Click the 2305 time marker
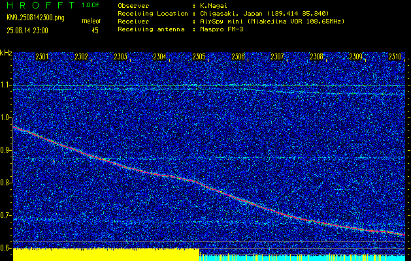Viewport: 411px width, 261px height. (x=199, y=57)
